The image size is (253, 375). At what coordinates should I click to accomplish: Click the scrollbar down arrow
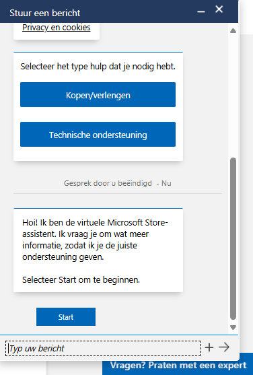coord(233,327)
